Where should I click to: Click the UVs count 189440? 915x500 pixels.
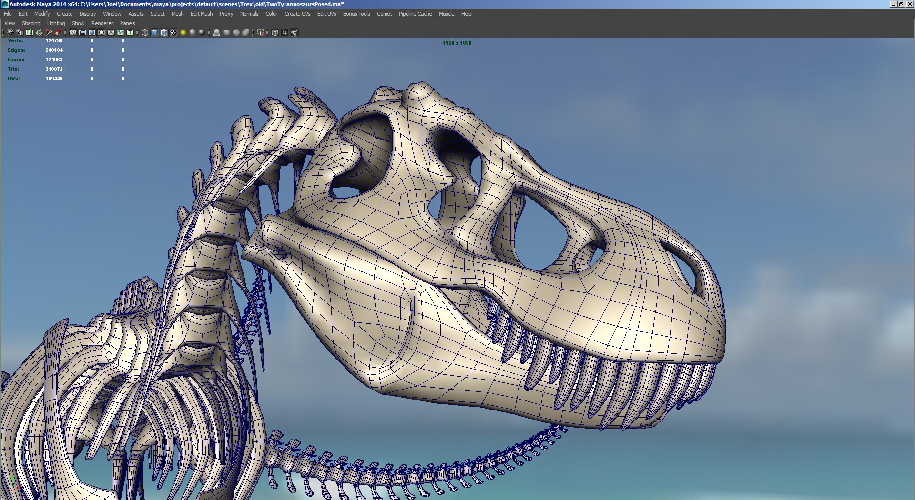pos(54,79)
